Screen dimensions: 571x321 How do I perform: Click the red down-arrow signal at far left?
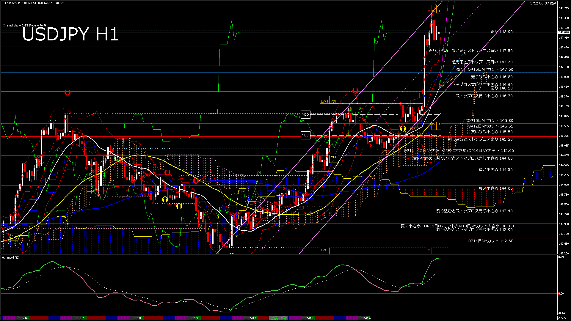click(x=68, y=92)
